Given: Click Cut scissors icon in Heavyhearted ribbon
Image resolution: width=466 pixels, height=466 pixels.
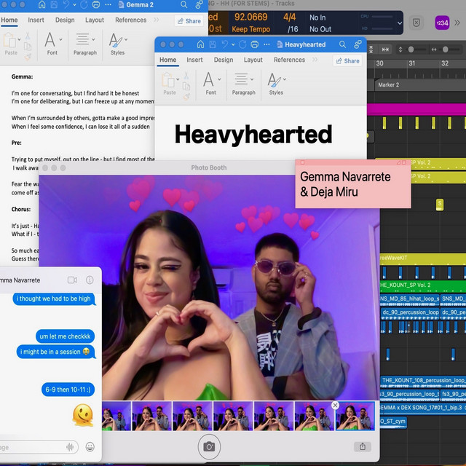Looking at the screenshot, I should (x=186, y=76).
